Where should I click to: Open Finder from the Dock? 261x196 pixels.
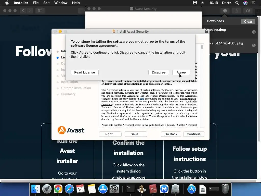pyautogui.click(x=36, y=189)
